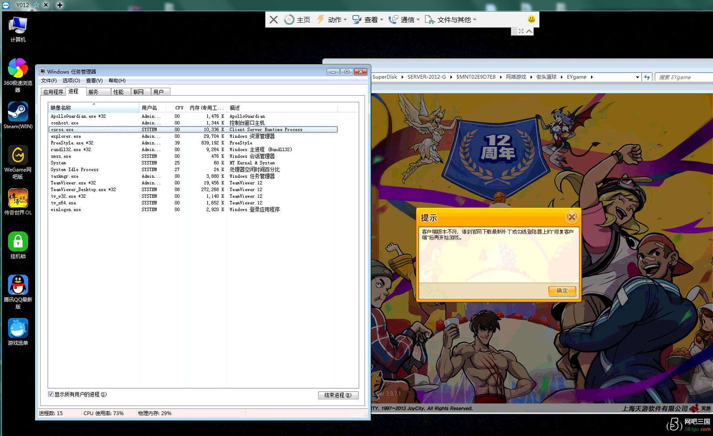The image size is (713, 436).
Task: Launch 腾讯QQ最新版 desktop icon
Action: 18,292
